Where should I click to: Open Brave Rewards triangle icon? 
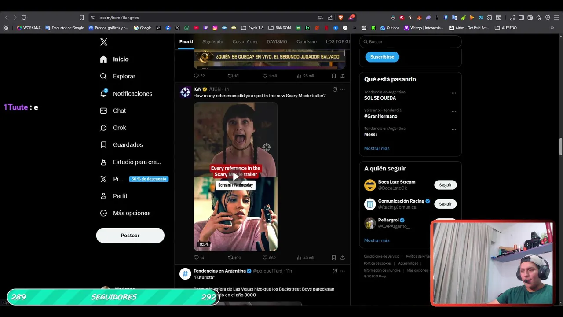pyautogui.click(x=351, y=18)
